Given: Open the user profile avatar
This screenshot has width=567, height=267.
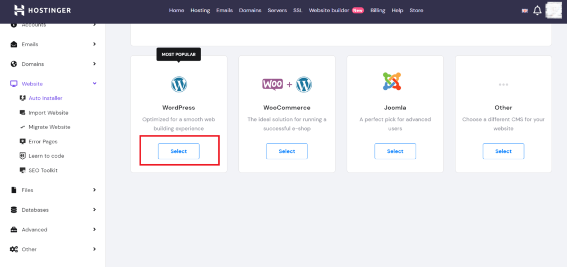Looking at the screenshot, I should 554,10.
